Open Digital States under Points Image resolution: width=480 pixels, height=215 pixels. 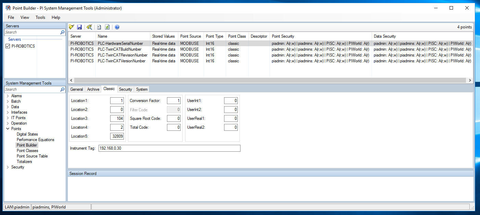27,134
